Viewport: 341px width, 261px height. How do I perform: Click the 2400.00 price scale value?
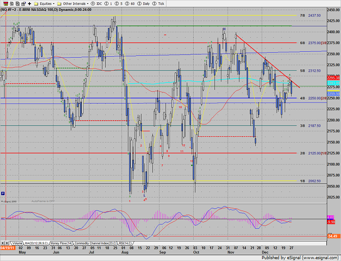(333, 32)
